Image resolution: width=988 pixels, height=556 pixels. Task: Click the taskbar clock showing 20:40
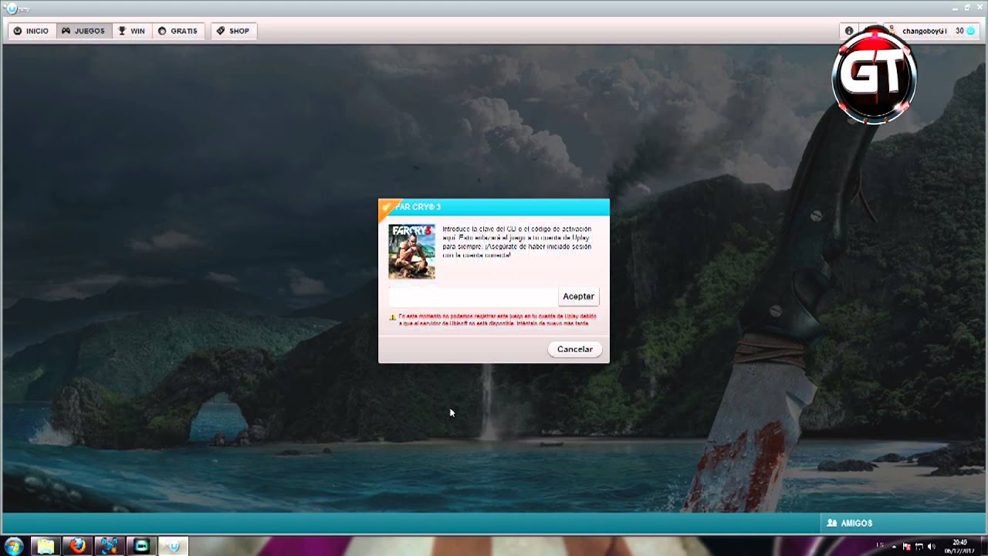[959, 546]
